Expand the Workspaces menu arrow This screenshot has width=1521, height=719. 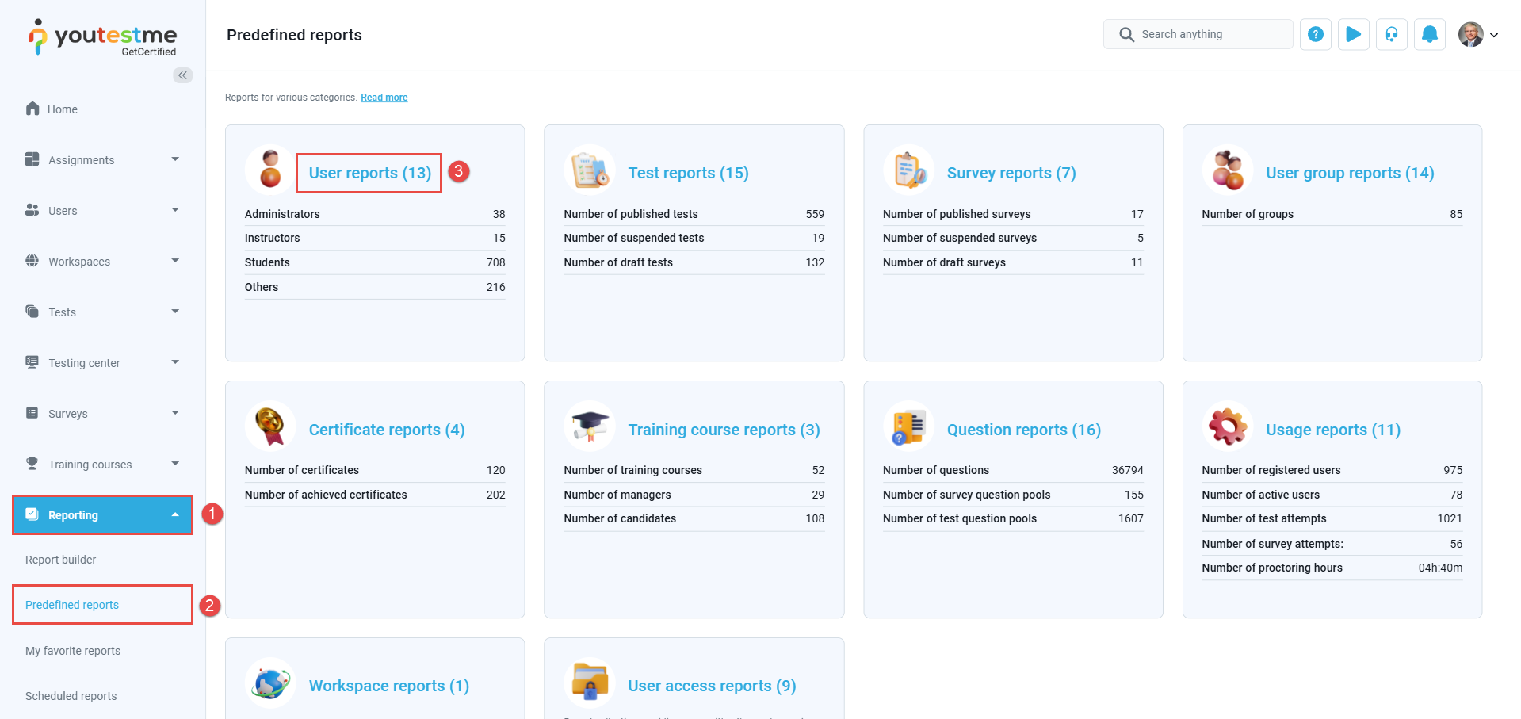click(175, 261)
